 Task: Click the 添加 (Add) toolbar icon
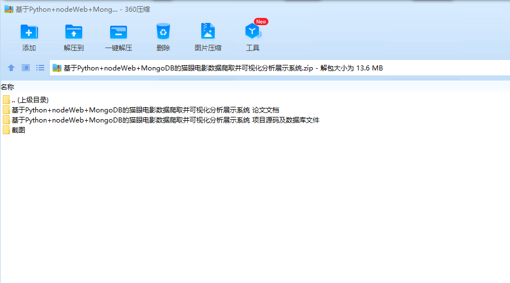29,32
